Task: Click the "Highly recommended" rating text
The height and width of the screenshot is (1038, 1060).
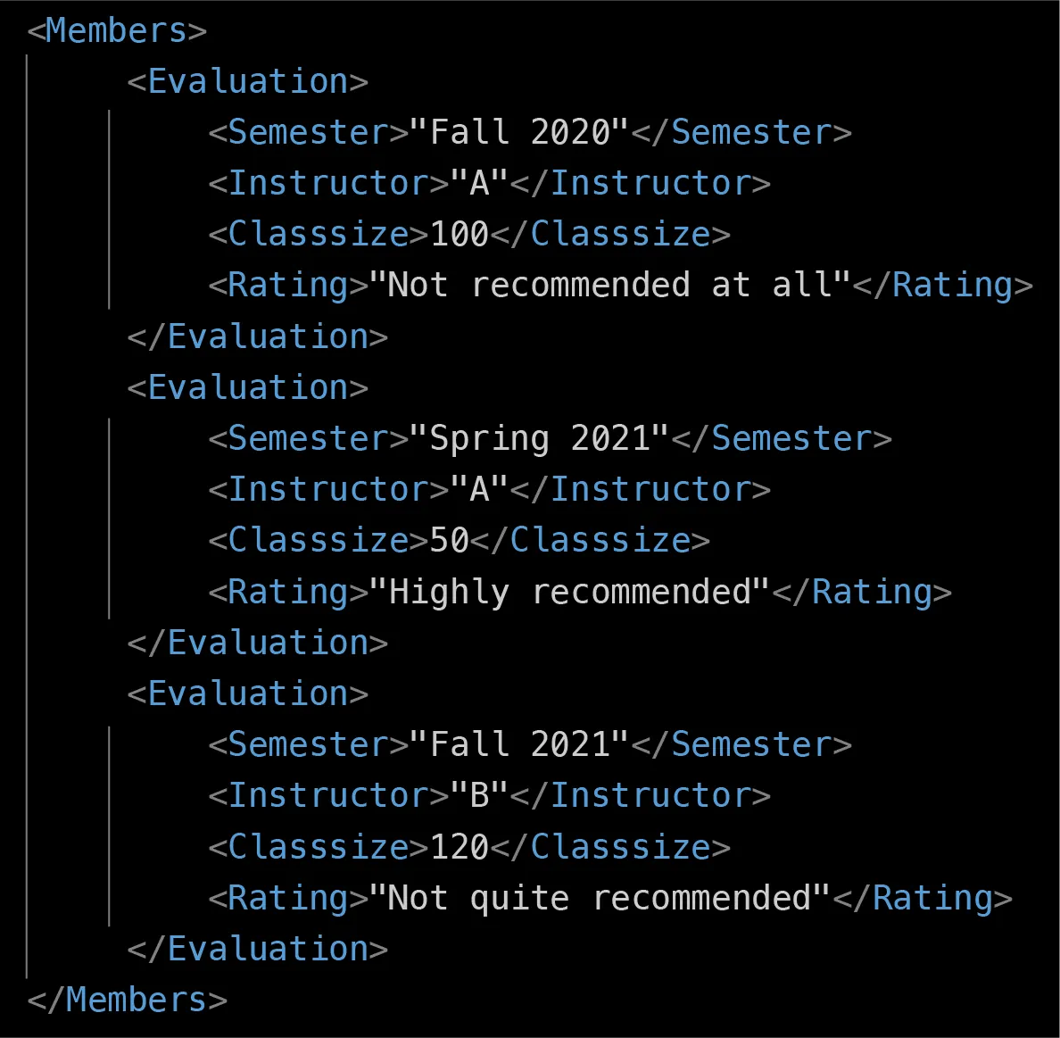Action: 569,592
